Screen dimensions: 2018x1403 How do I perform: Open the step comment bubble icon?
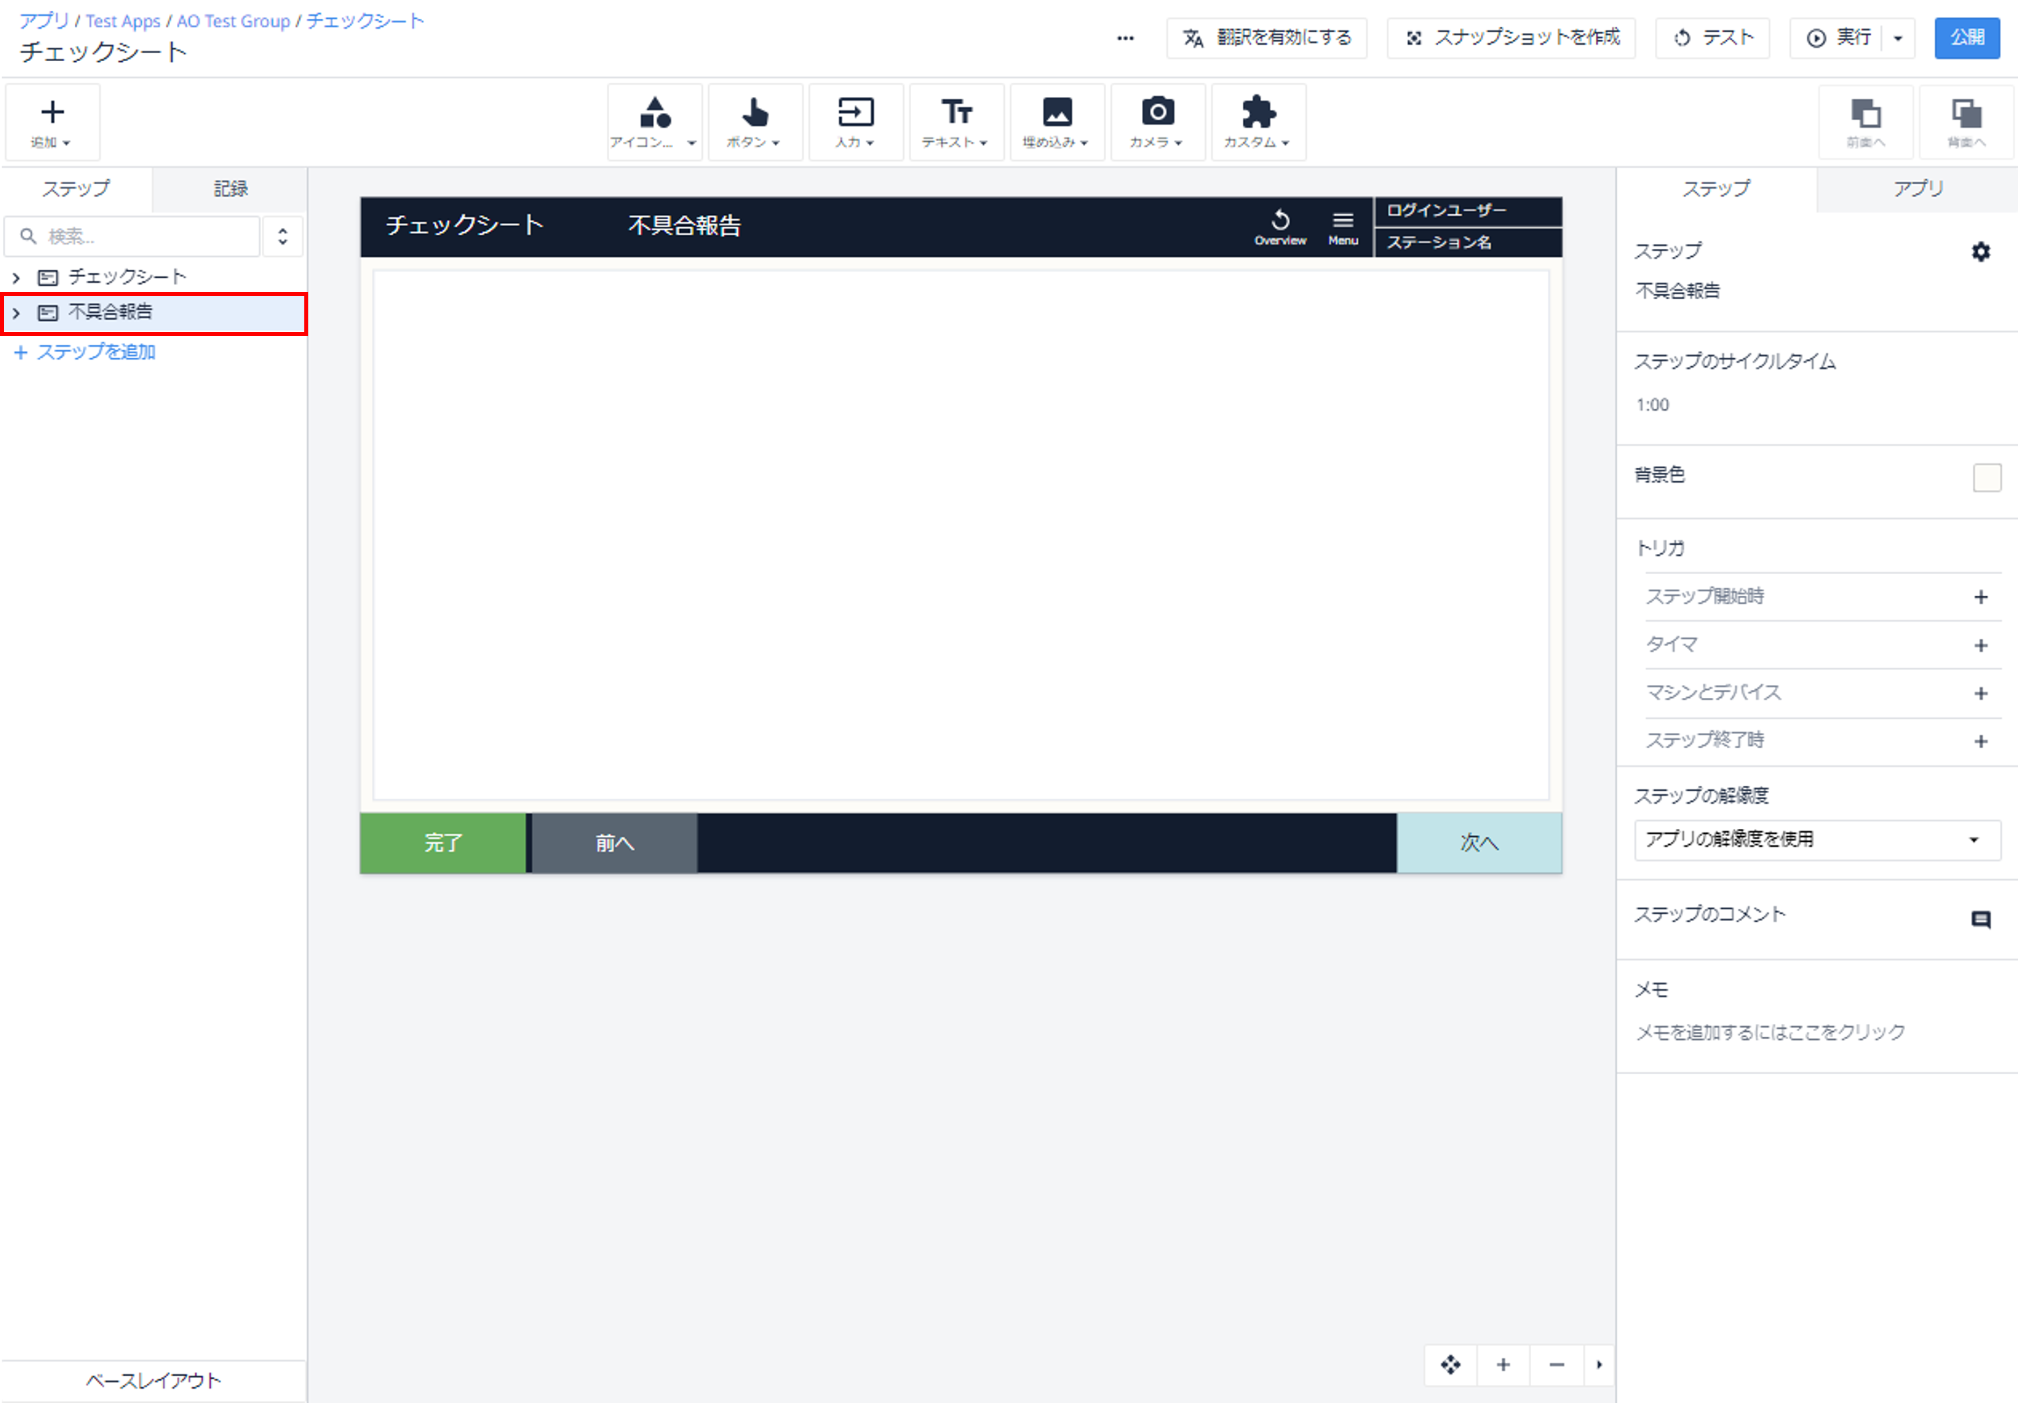point(1980,919)
